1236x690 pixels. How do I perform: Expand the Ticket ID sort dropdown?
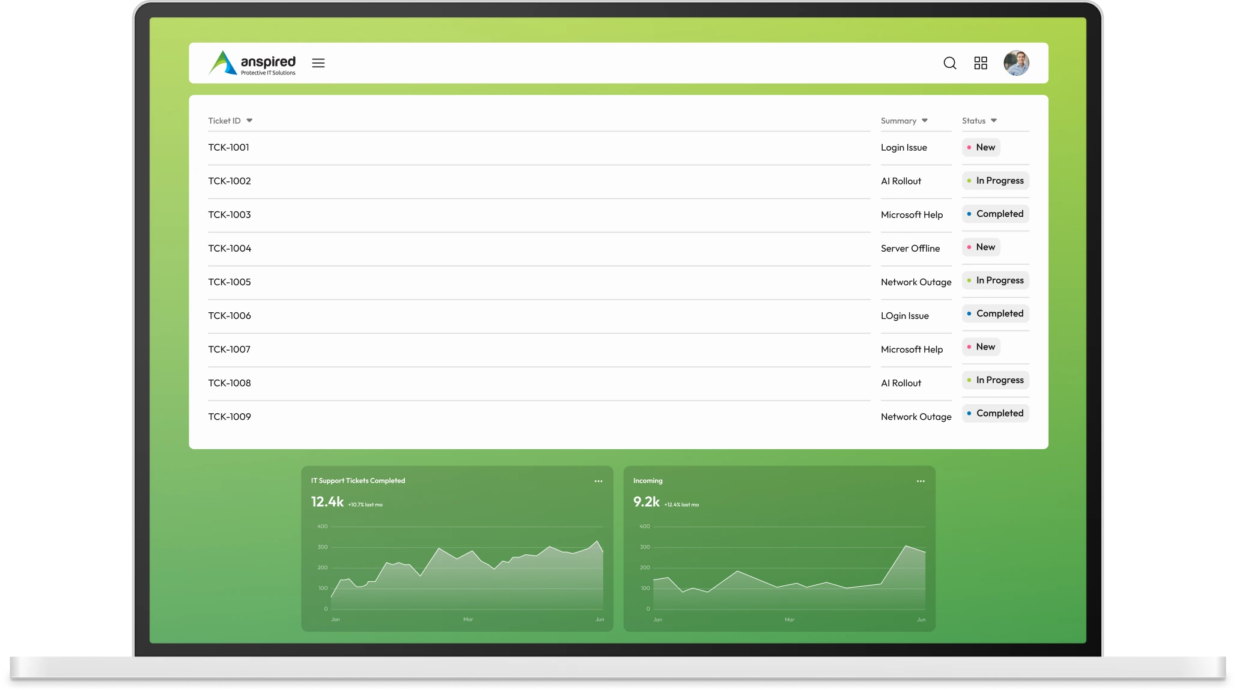click(249, 121)
